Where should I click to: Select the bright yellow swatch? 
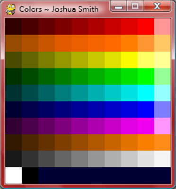click(x=129, y=60)
